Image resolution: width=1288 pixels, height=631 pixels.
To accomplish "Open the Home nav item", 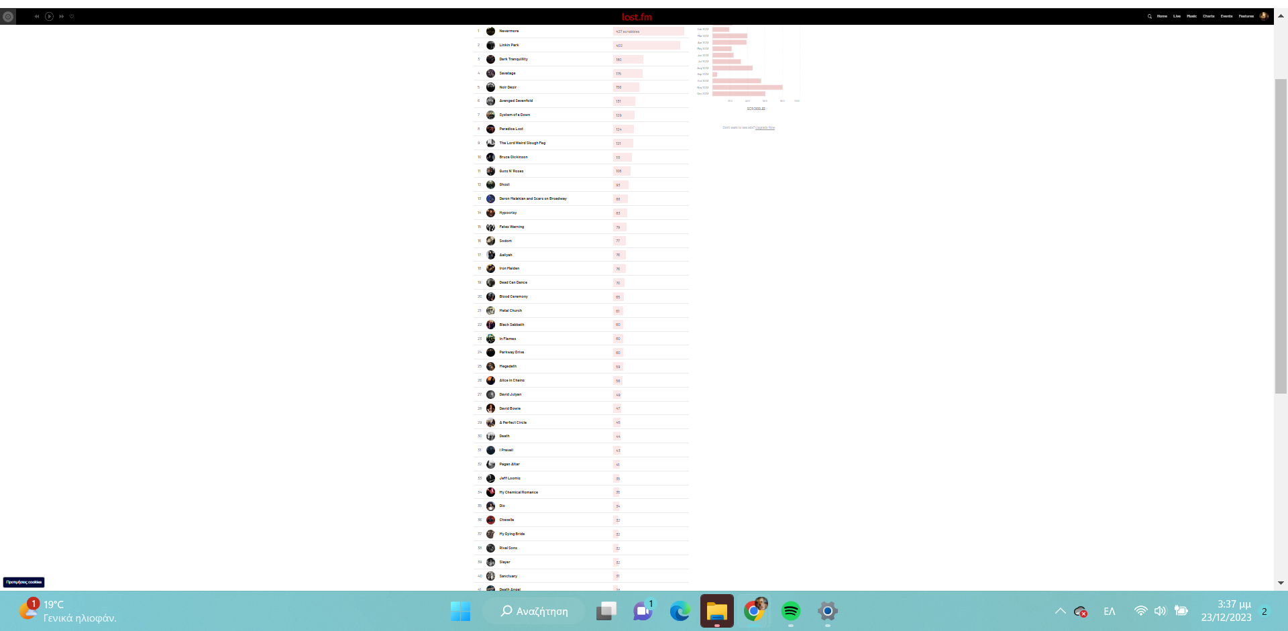I will (x=1162, y=16).
